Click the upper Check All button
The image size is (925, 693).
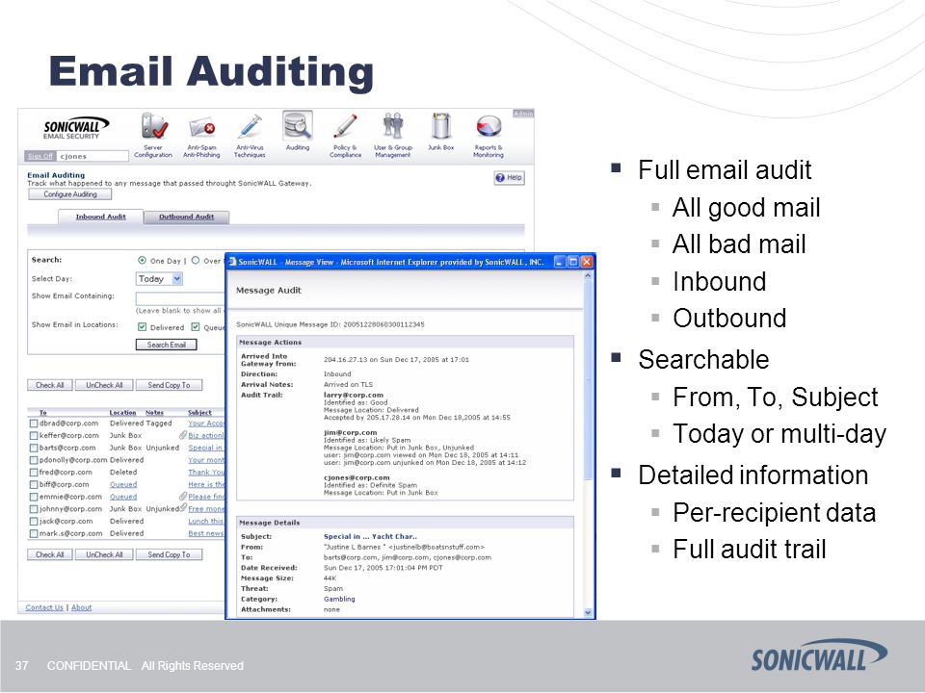pyautogui.click(x=49, y=385)
